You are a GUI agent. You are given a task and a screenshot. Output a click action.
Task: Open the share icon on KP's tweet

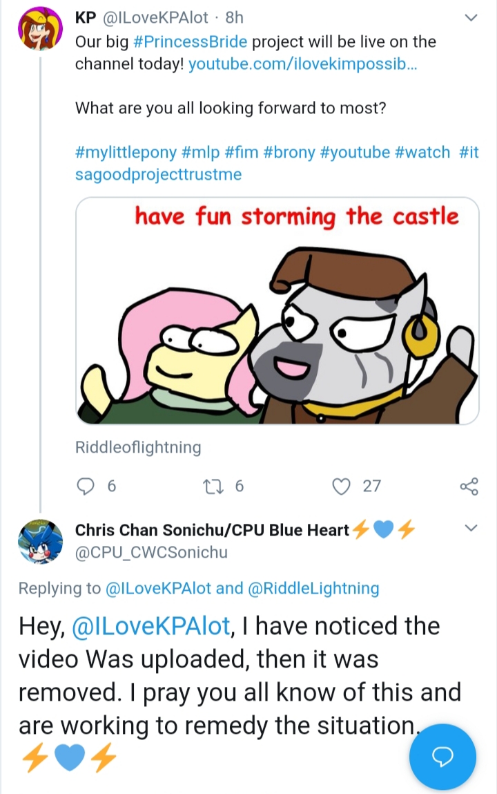(x=469, y=486)
